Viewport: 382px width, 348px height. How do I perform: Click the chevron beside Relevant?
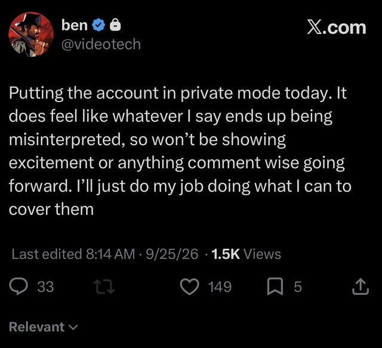tap(73, 327)
